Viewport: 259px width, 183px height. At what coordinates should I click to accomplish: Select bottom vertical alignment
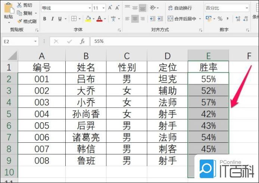pos(143,8)
